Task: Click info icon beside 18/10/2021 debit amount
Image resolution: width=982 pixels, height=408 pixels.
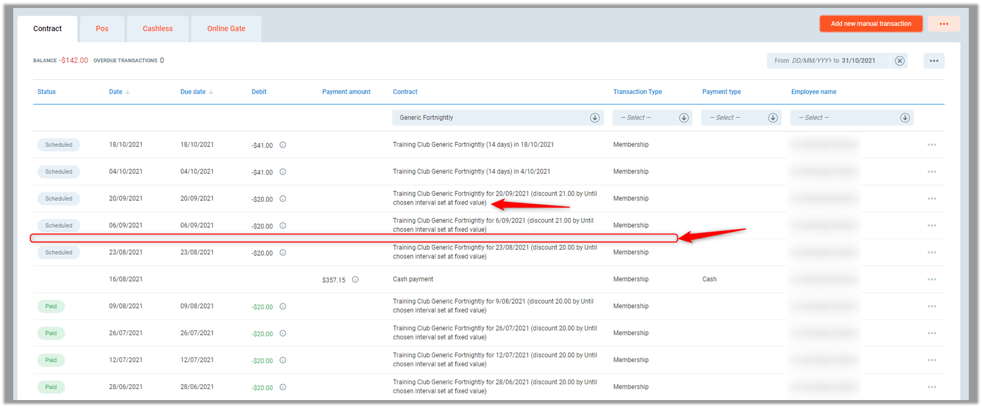Action: [x=283, y=145]
